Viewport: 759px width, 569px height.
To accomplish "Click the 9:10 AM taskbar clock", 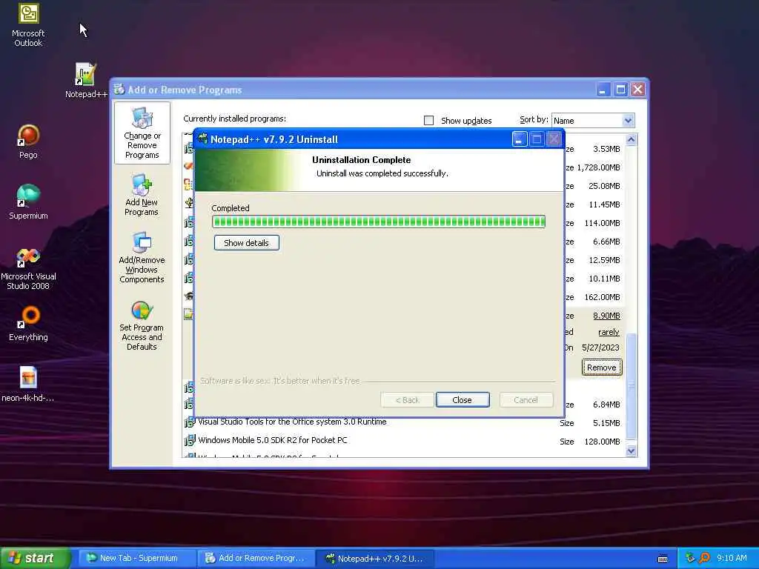I will [x=732, y=559].
